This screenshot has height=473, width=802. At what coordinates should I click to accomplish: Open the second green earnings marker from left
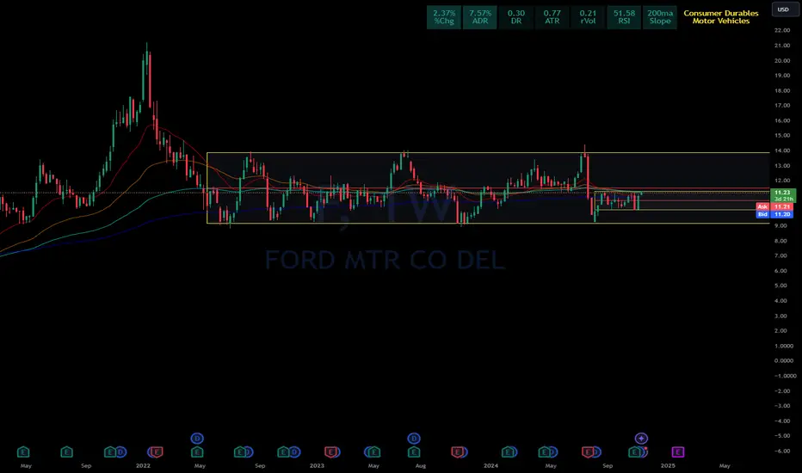pyautogui.click(x=66, y=452)
